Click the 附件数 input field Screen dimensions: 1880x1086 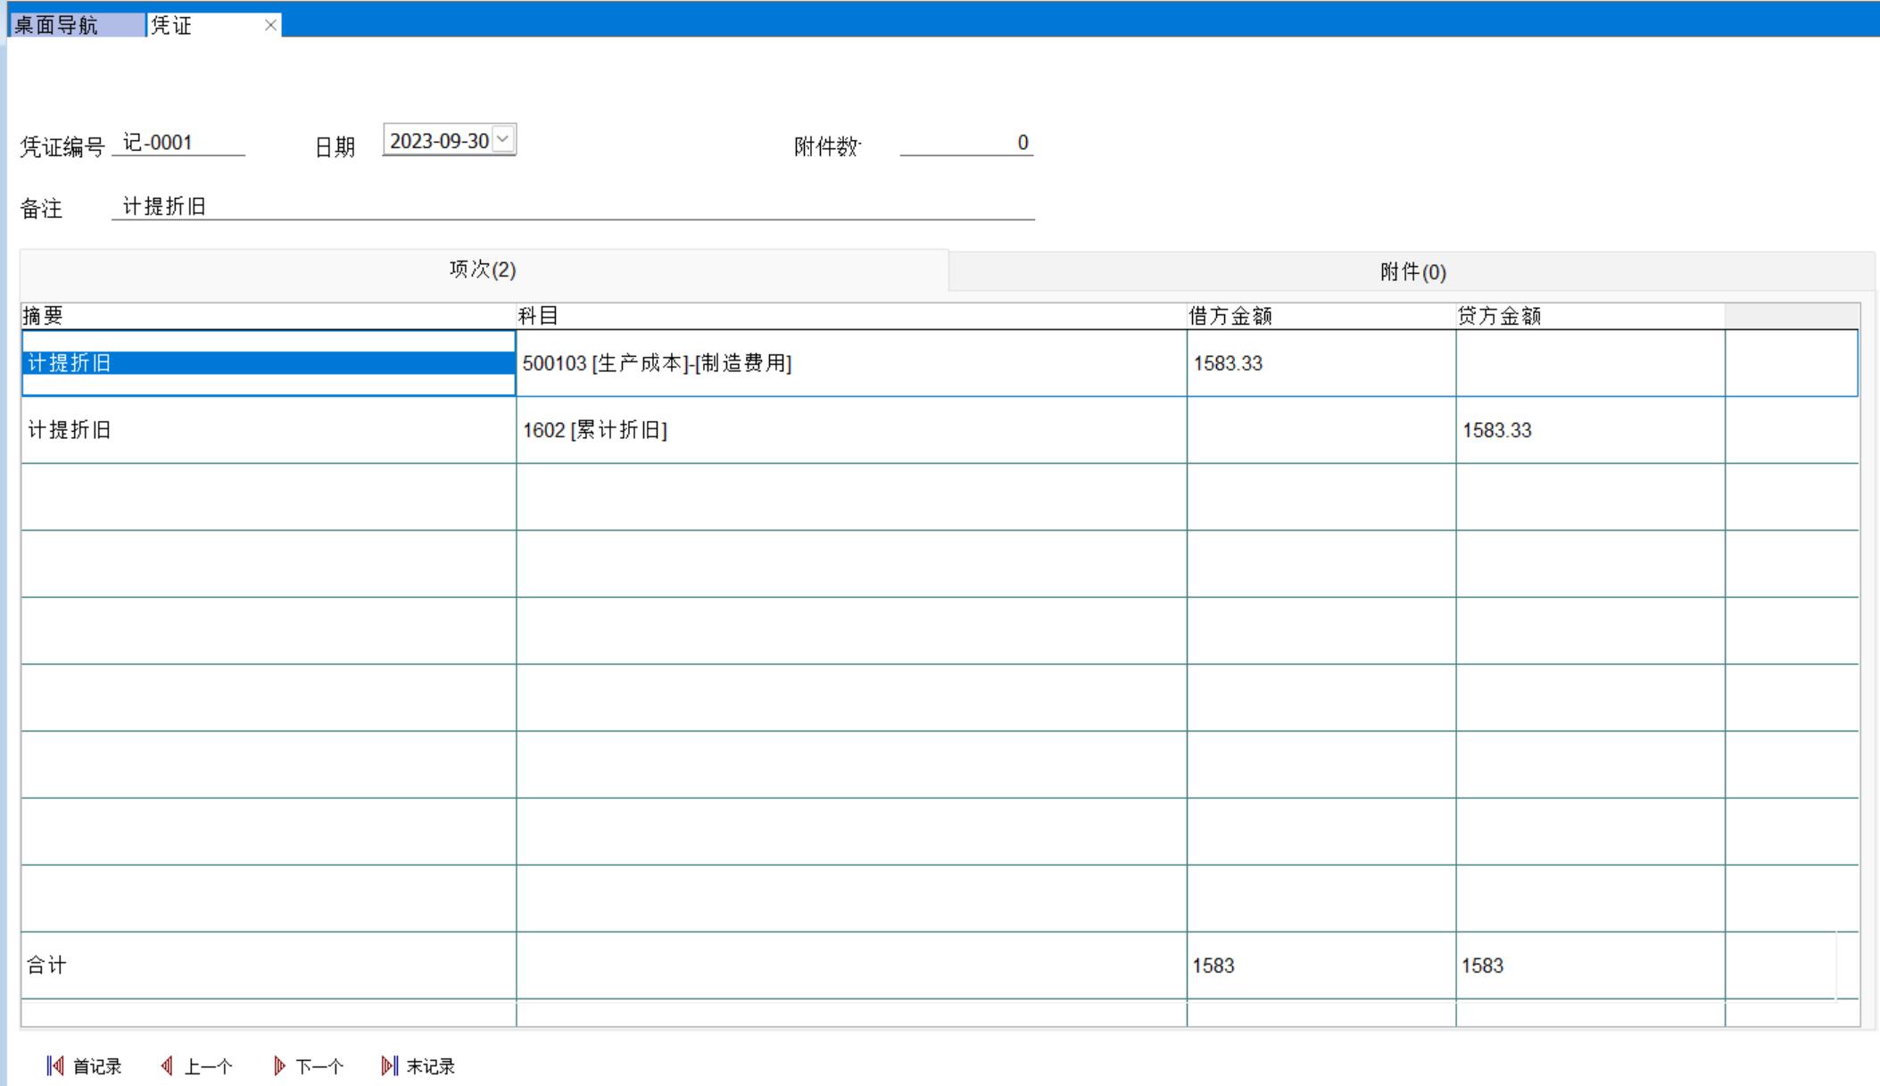[x=966, y=143]
